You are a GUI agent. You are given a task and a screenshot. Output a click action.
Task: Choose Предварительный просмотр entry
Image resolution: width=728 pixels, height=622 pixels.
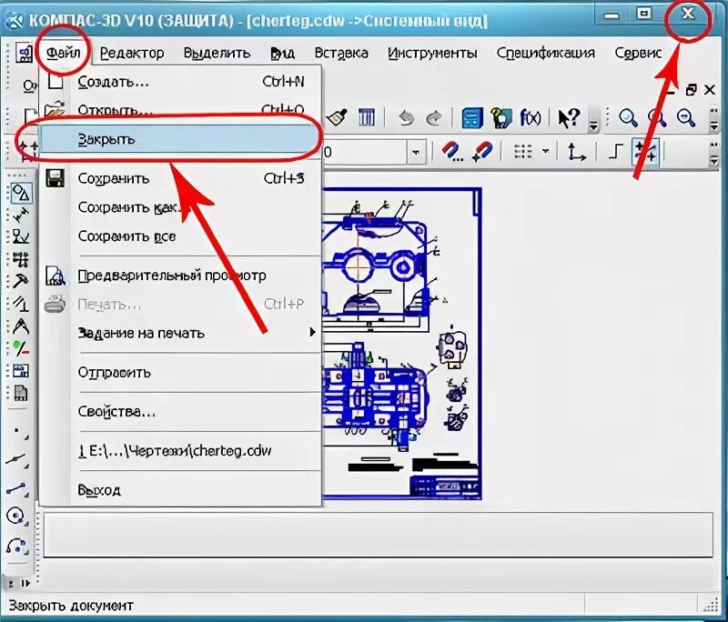coord(180,276)
